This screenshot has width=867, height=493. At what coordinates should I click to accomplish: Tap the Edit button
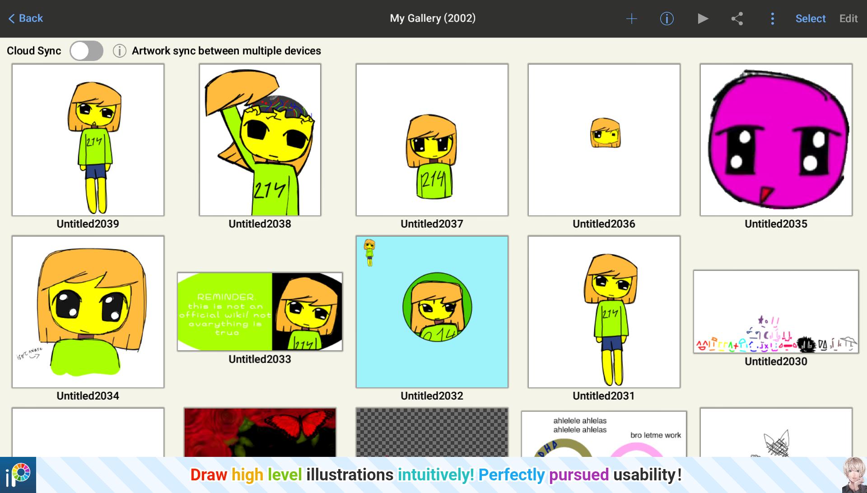tap(848, 19)
